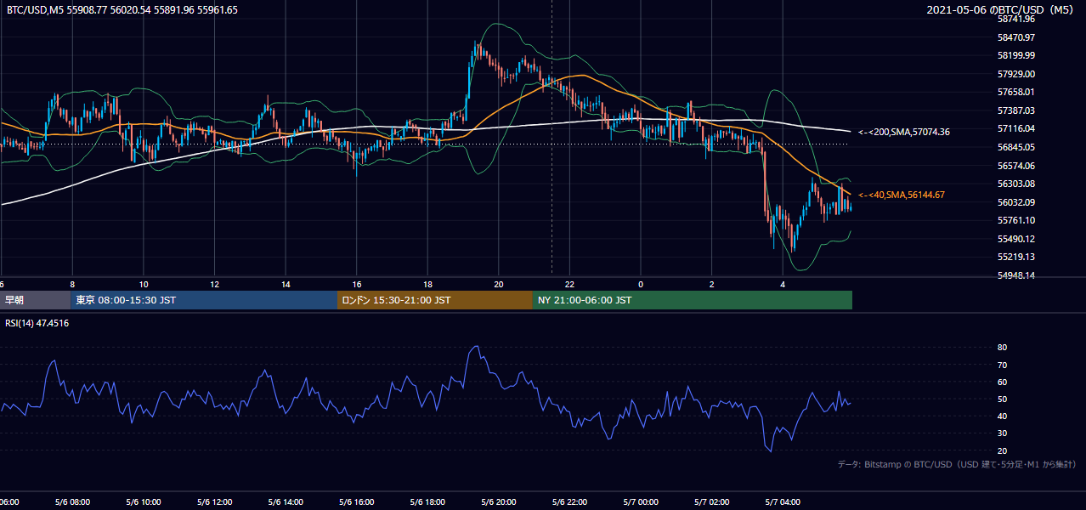Click the RSI(14) 47.4516 indicator label

click(x=37, y=323)
